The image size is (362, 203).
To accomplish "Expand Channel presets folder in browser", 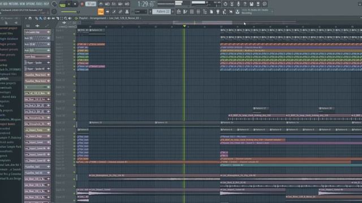I will (x=9, y=50).
